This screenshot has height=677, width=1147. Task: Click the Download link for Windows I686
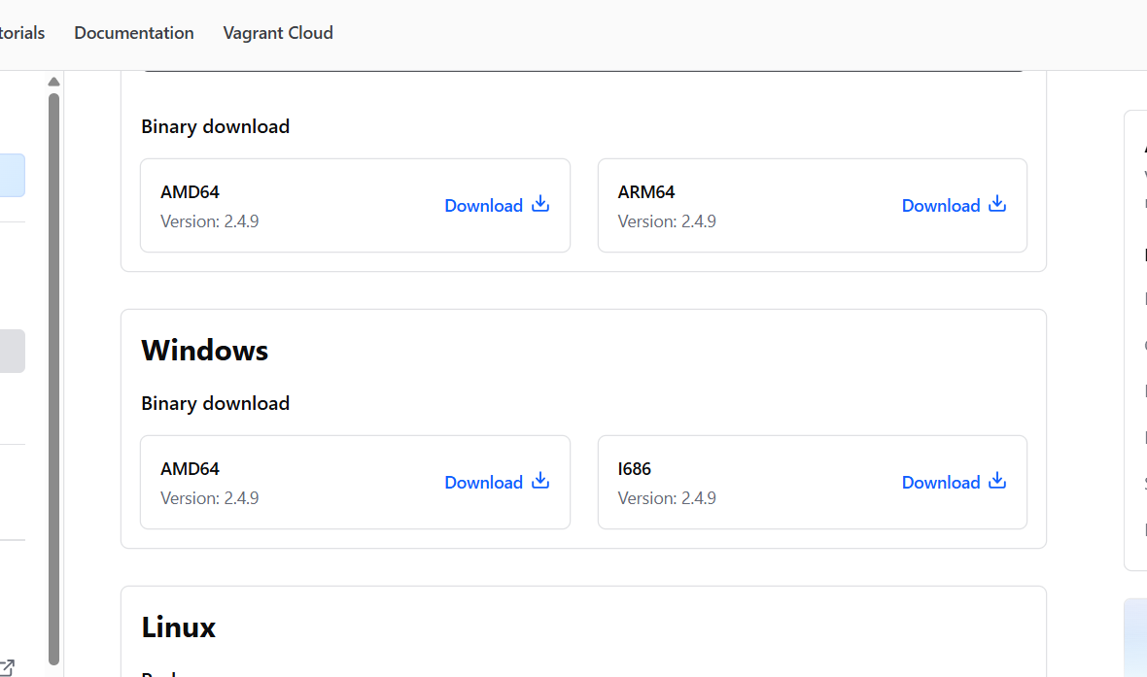point(954,482)
